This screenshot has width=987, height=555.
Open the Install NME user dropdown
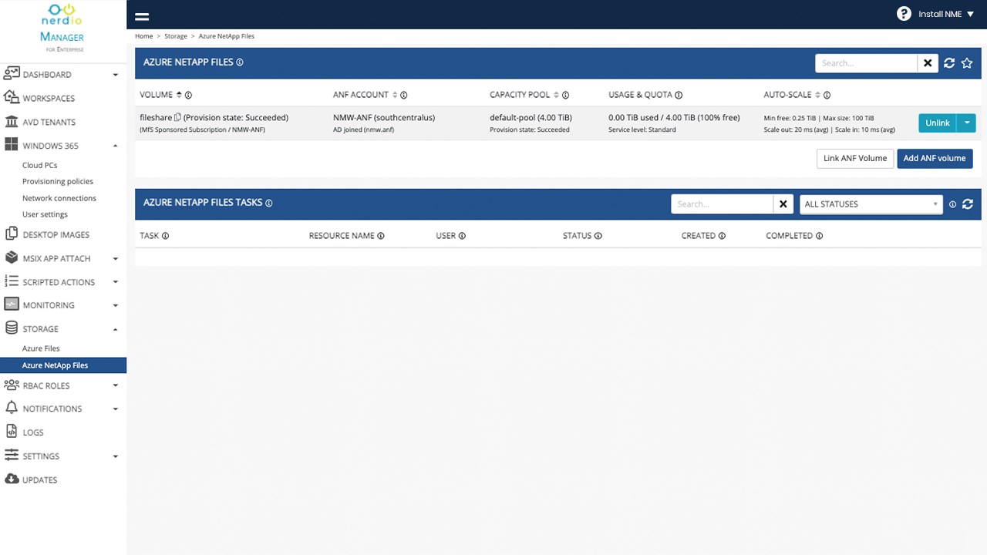[x=946, y=14]
